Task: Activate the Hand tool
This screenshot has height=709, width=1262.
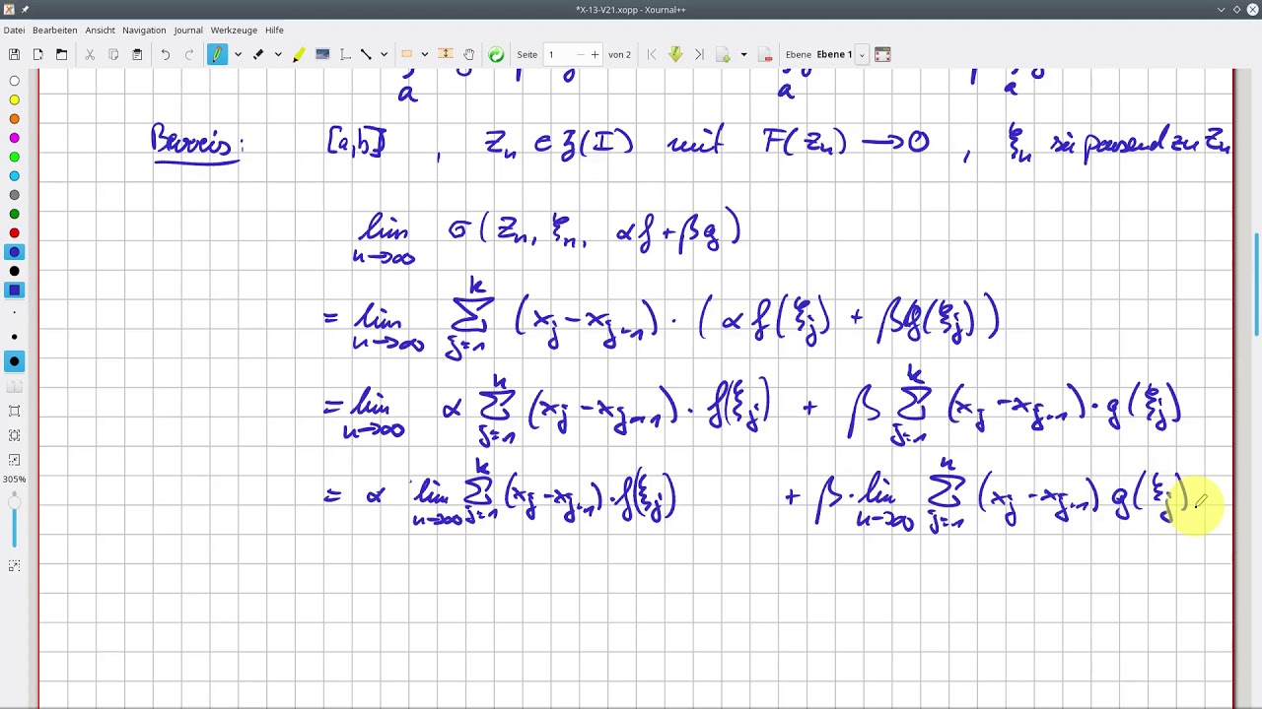Action: click(x=469, y=54)
